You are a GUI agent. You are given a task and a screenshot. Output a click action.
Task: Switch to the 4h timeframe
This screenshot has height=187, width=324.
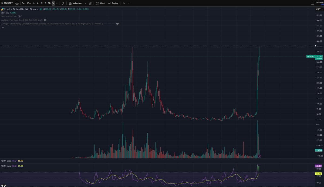coord(38,3)
